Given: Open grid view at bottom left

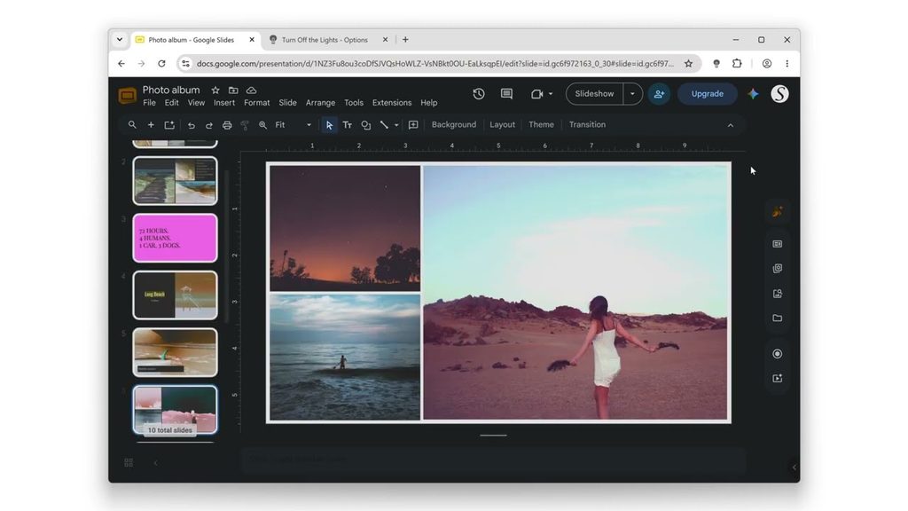Looking at the screenshot, I should click(x=129, y=462).
